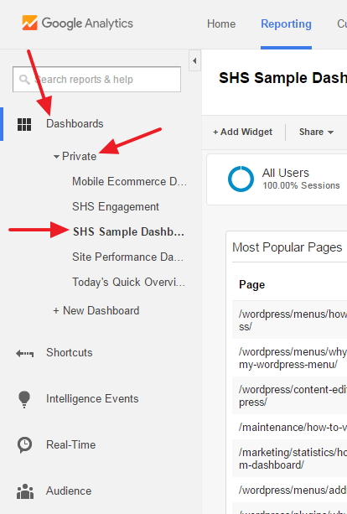Click the search magnifier icon

point(24,80)
